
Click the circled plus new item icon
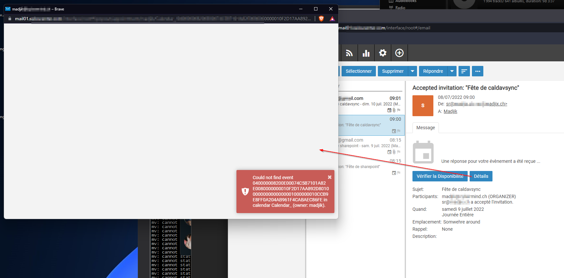(x=399, y=53)
